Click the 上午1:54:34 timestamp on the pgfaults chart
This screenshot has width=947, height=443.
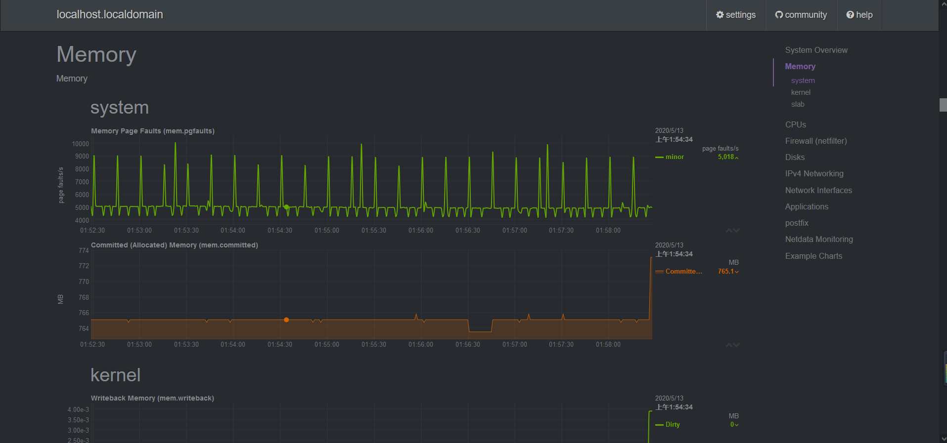pos(675,140)
